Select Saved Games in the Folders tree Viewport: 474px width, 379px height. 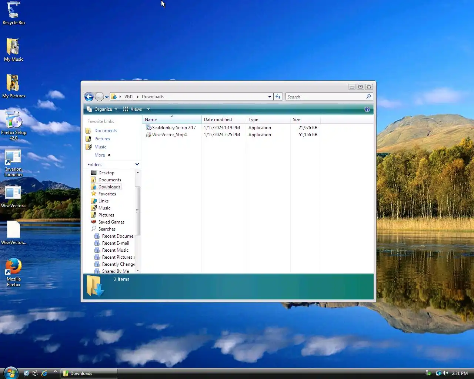pos(111,222)
